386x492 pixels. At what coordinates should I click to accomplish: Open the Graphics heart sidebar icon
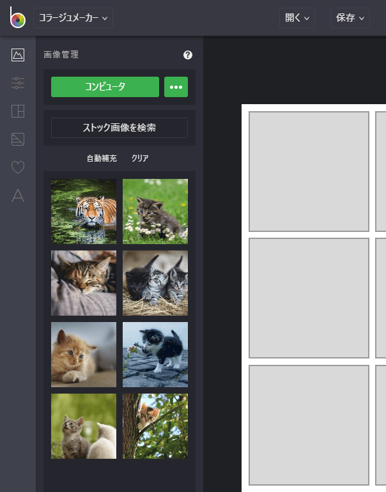pyautogui.click(x=18, y=167)
